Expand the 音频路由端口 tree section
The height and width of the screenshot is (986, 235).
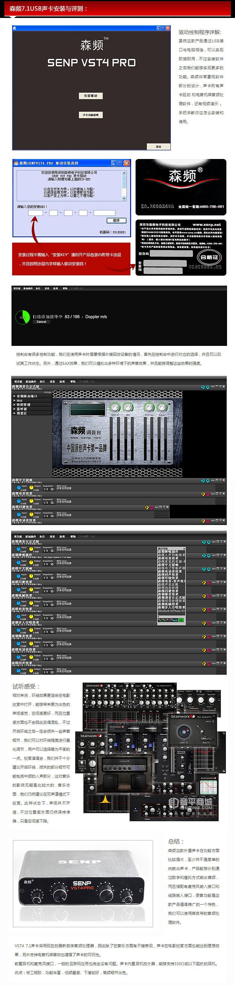27,396
